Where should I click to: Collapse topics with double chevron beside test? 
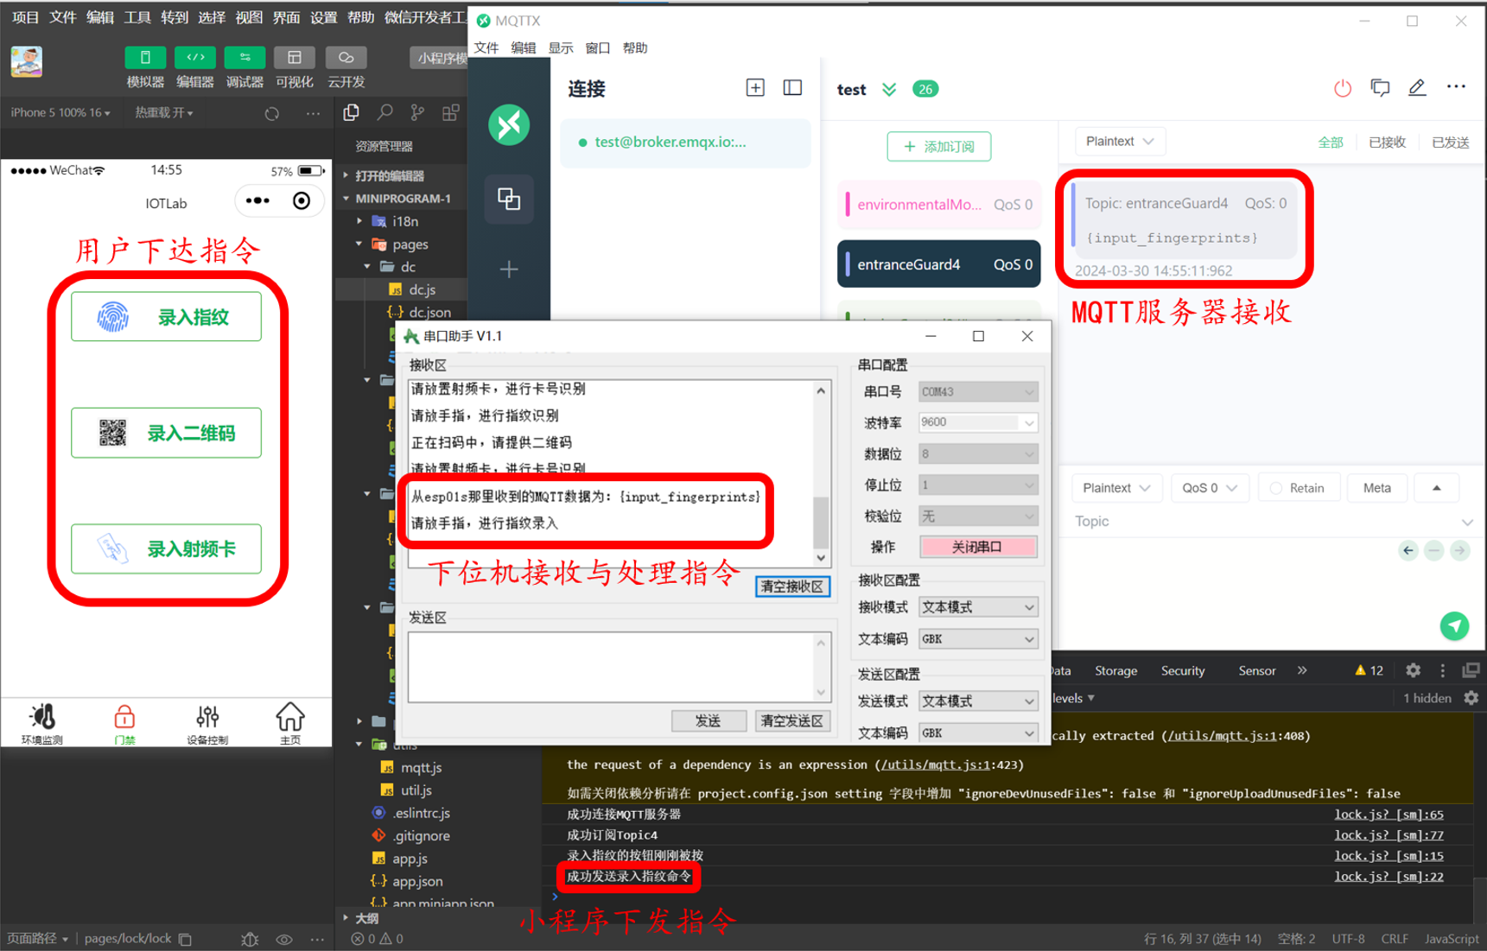(889, 89)
